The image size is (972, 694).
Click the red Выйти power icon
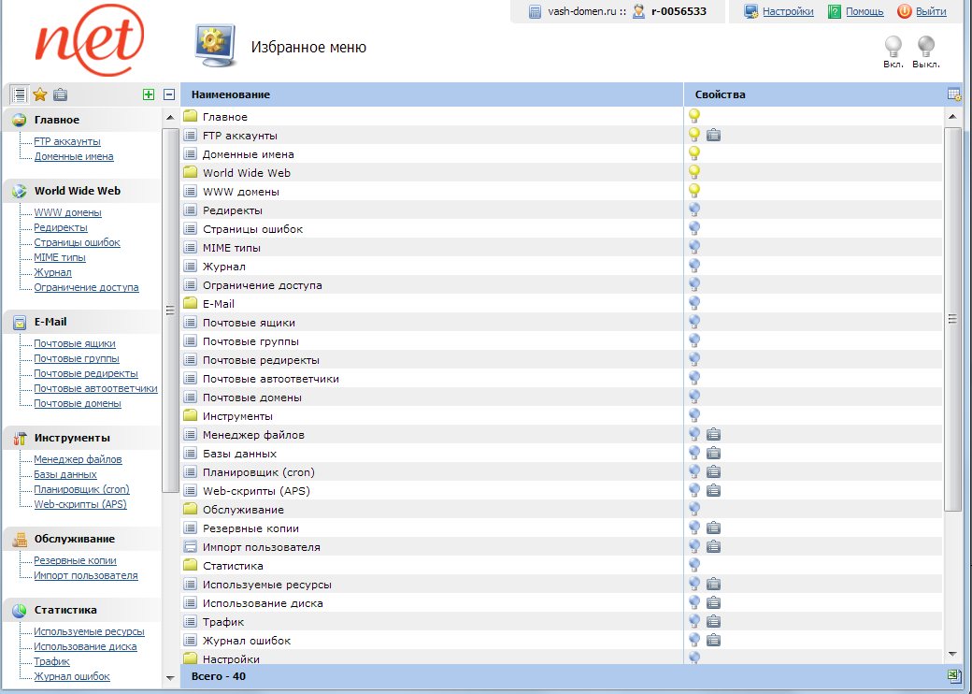[x=904, y=11]
